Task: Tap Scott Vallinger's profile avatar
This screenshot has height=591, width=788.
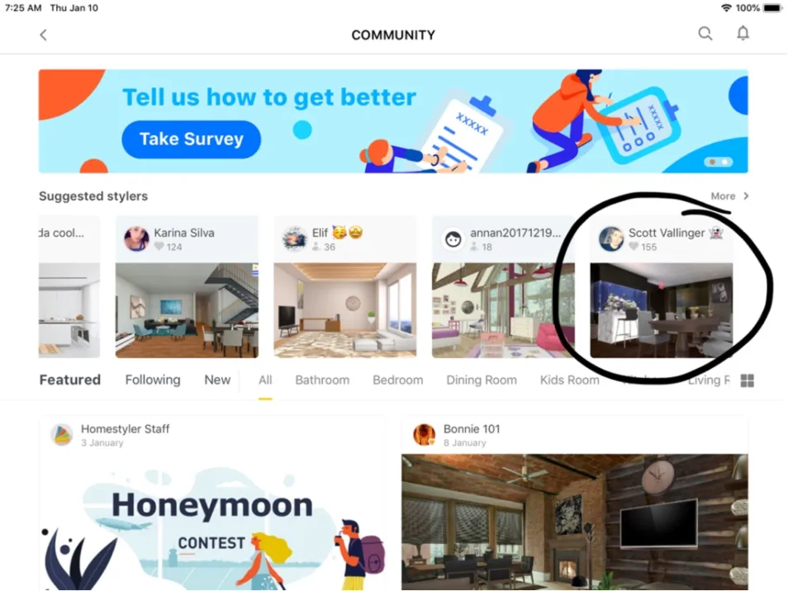Action: (611, 239)
